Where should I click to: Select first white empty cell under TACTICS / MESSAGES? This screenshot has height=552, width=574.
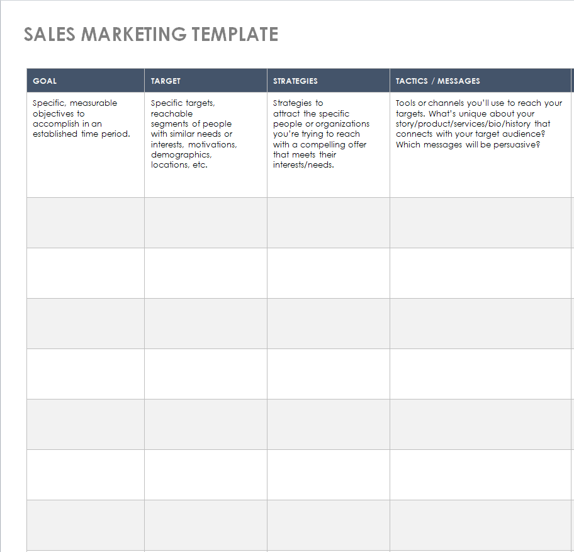481,273
